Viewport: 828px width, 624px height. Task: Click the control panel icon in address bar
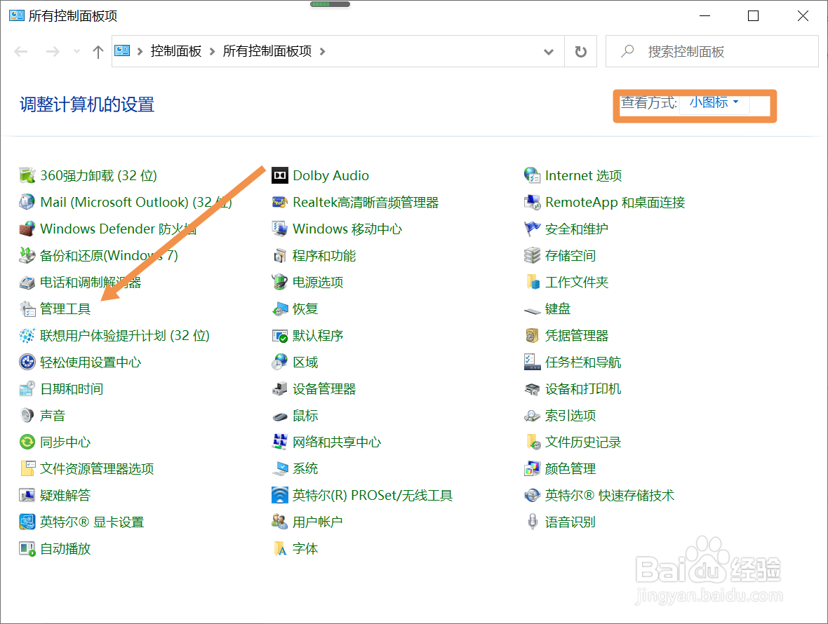[122, 50]
